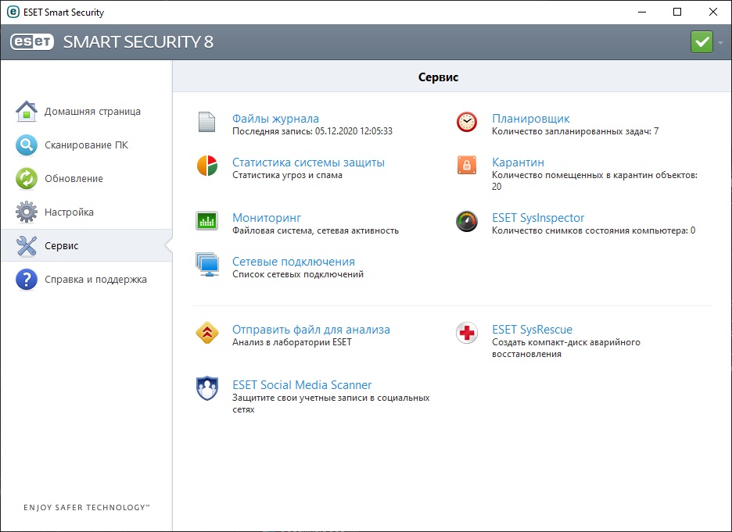Click the green protection status checkmark

[701, 42]
